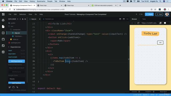The height and width of the screenshot is (96, 171).
Task: Open Configuration Files gear icon
Action: 3,33
